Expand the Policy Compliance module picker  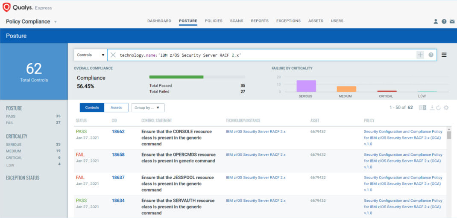[x=56, y=22]
